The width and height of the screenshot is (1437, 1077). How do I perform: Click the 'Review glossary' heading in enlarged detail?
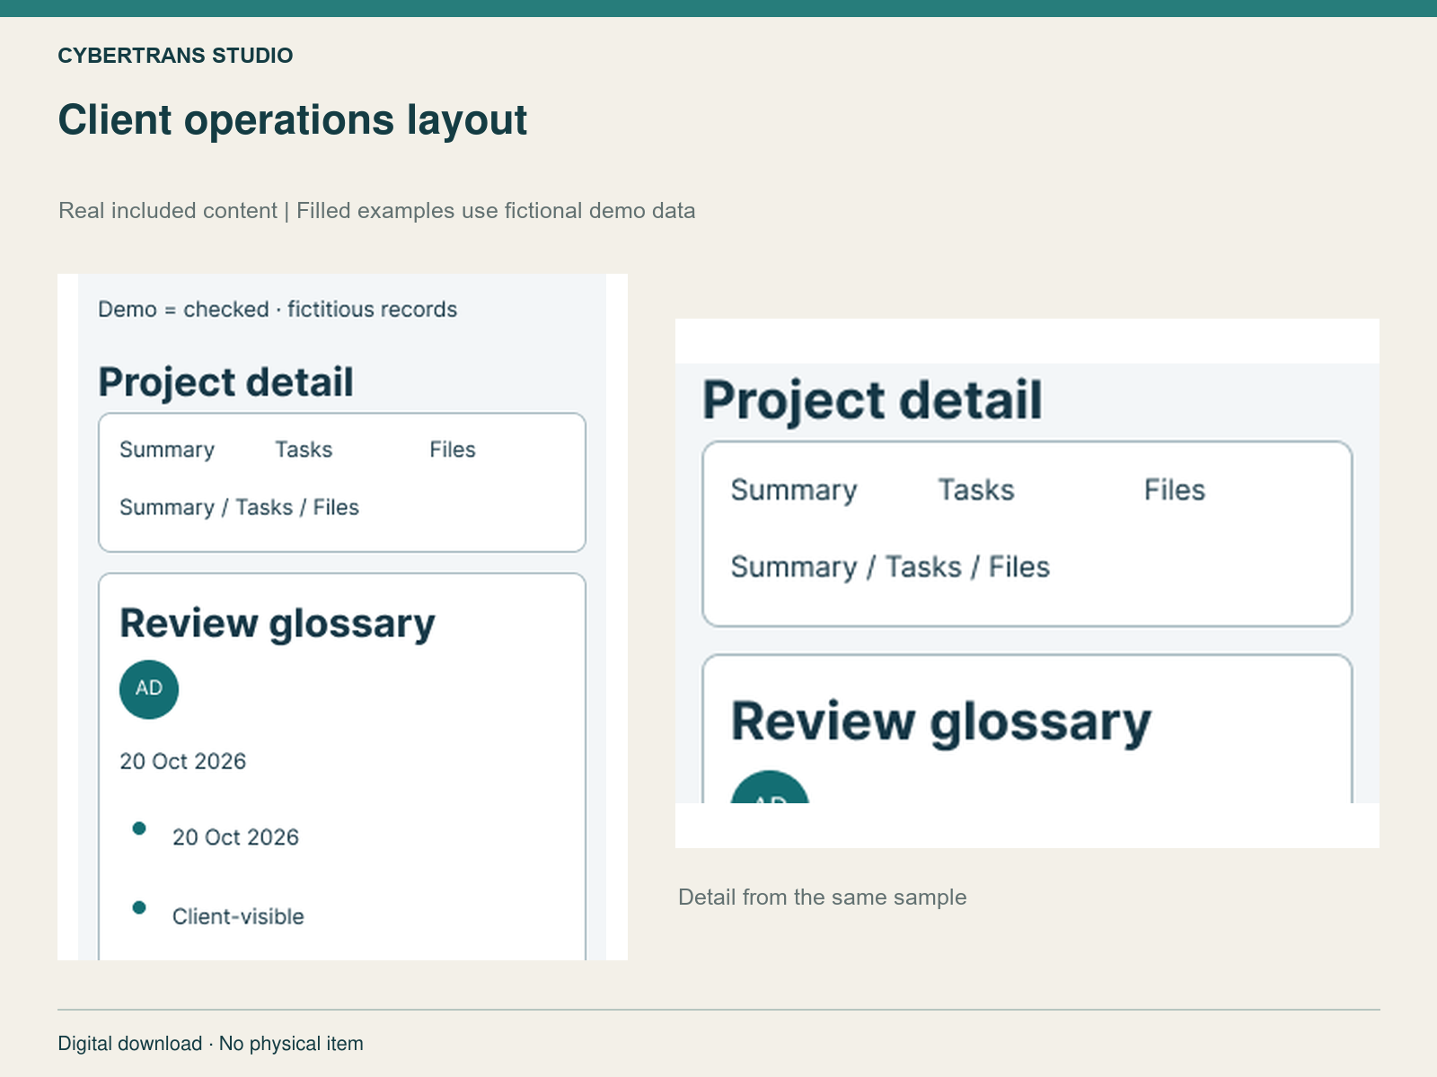(940, 722)
